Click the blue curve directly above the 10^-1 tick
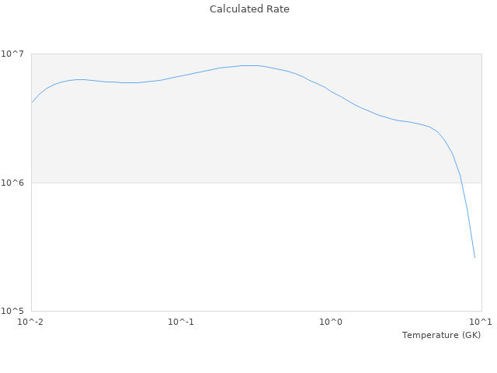497x373 pixels. coord(181,75)
